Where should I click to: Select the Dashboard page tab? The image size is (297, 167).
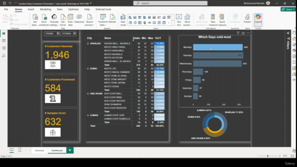[x=57, y=150]
